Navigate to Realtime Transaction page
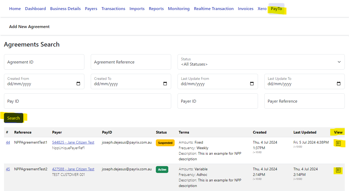 pyautogui.click(x=214, y=9)
